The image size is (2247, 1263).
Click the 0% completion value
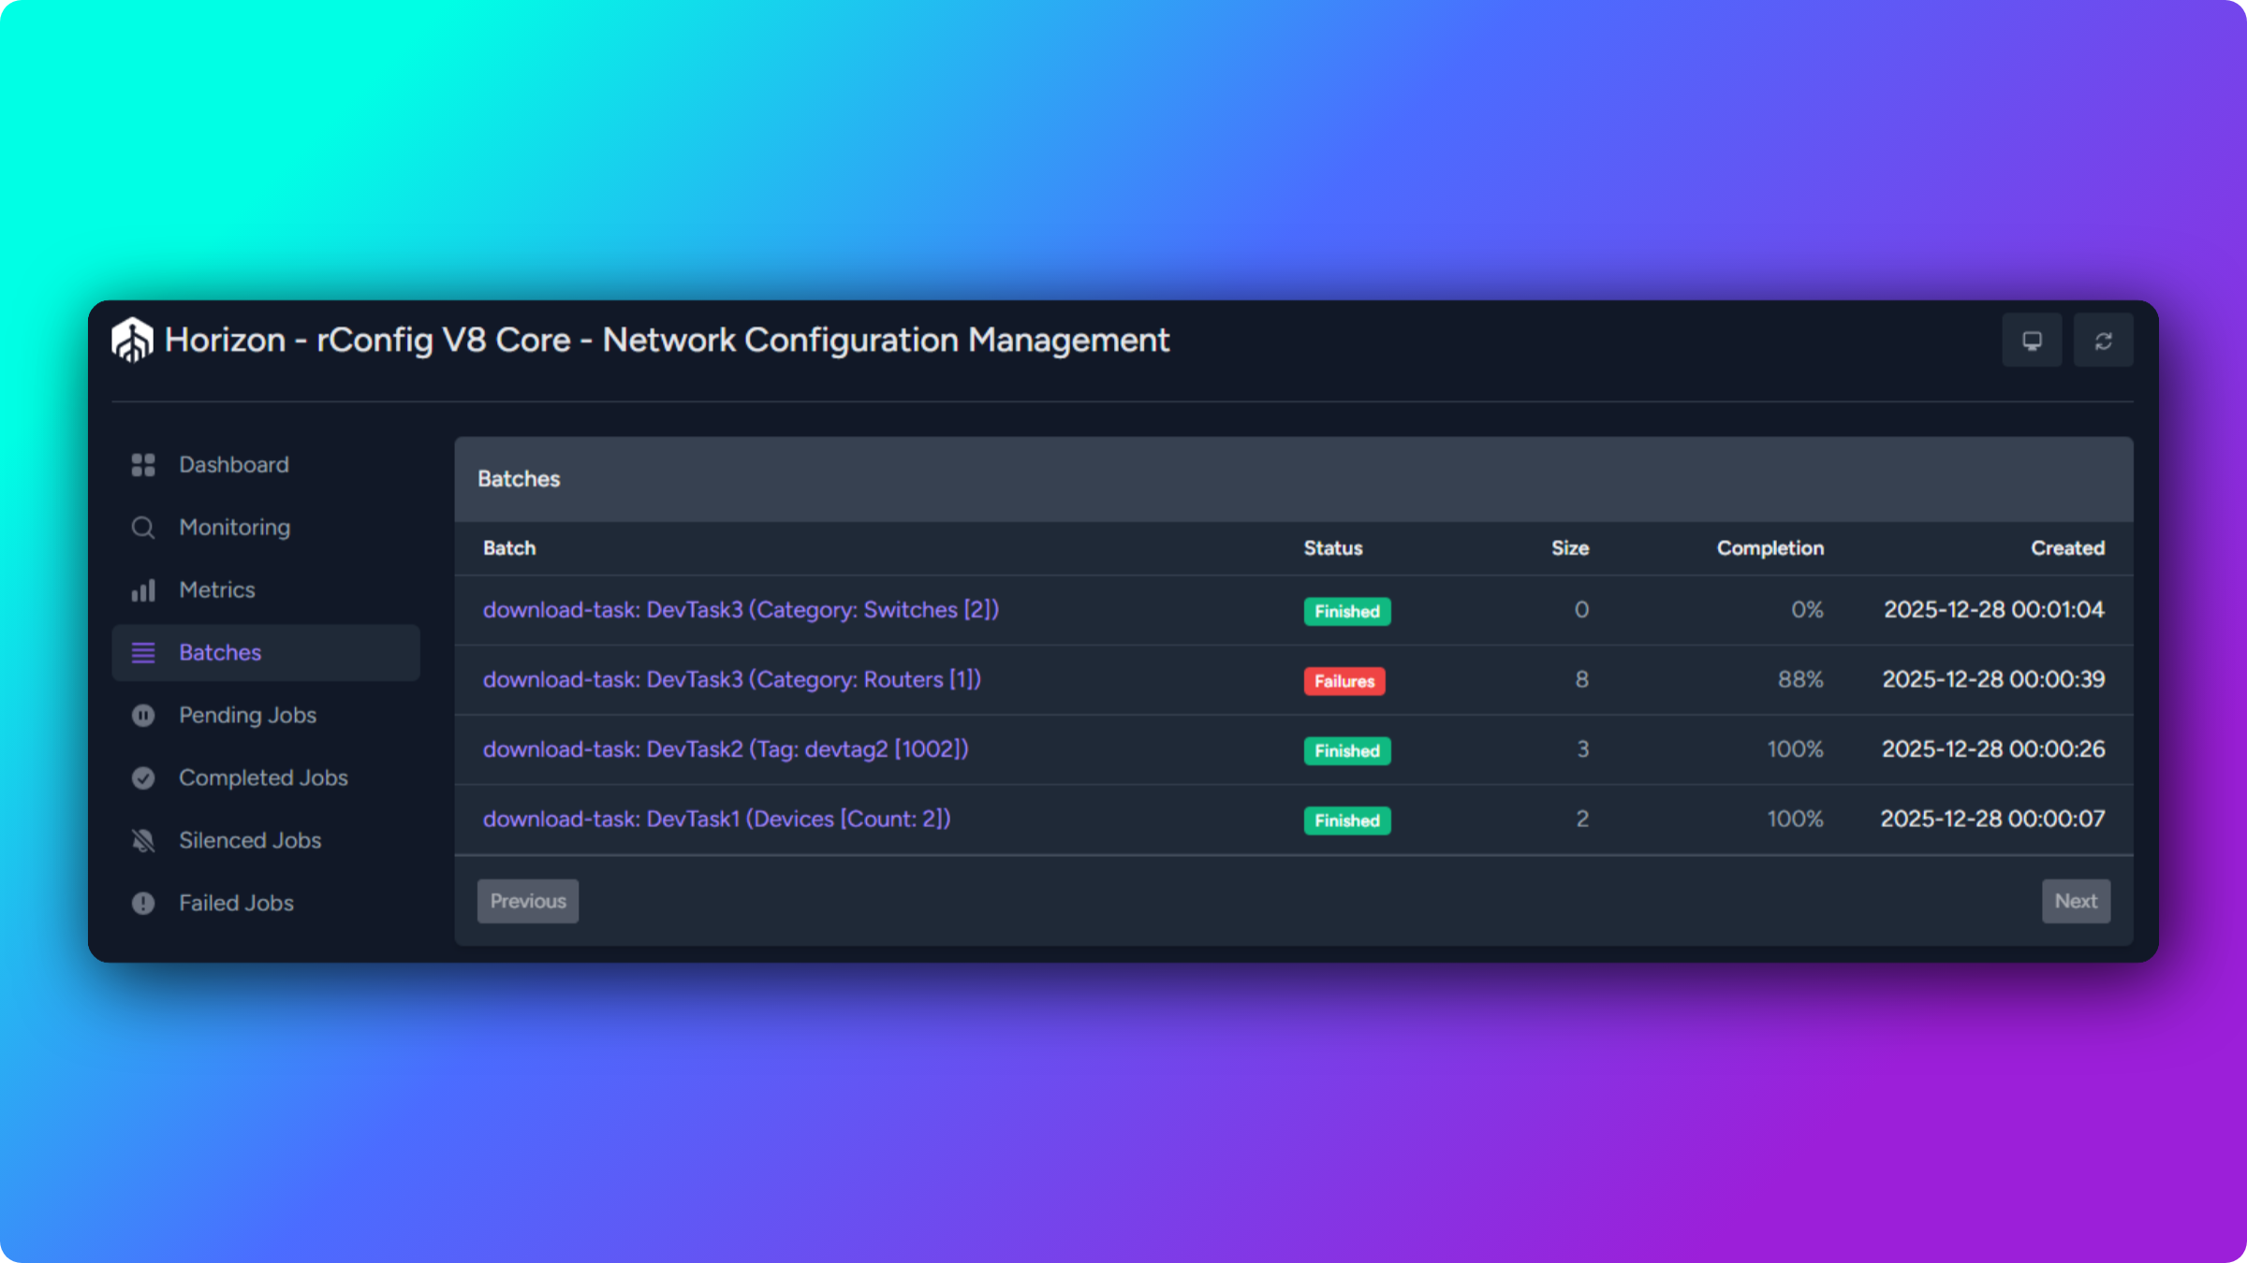1807,610
